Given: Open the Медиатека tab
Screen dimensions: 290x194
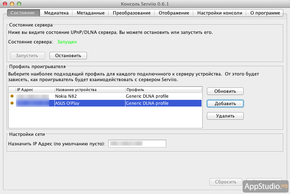Looking at the screenshot, I should pyautogui.click(x=56, y=13).
